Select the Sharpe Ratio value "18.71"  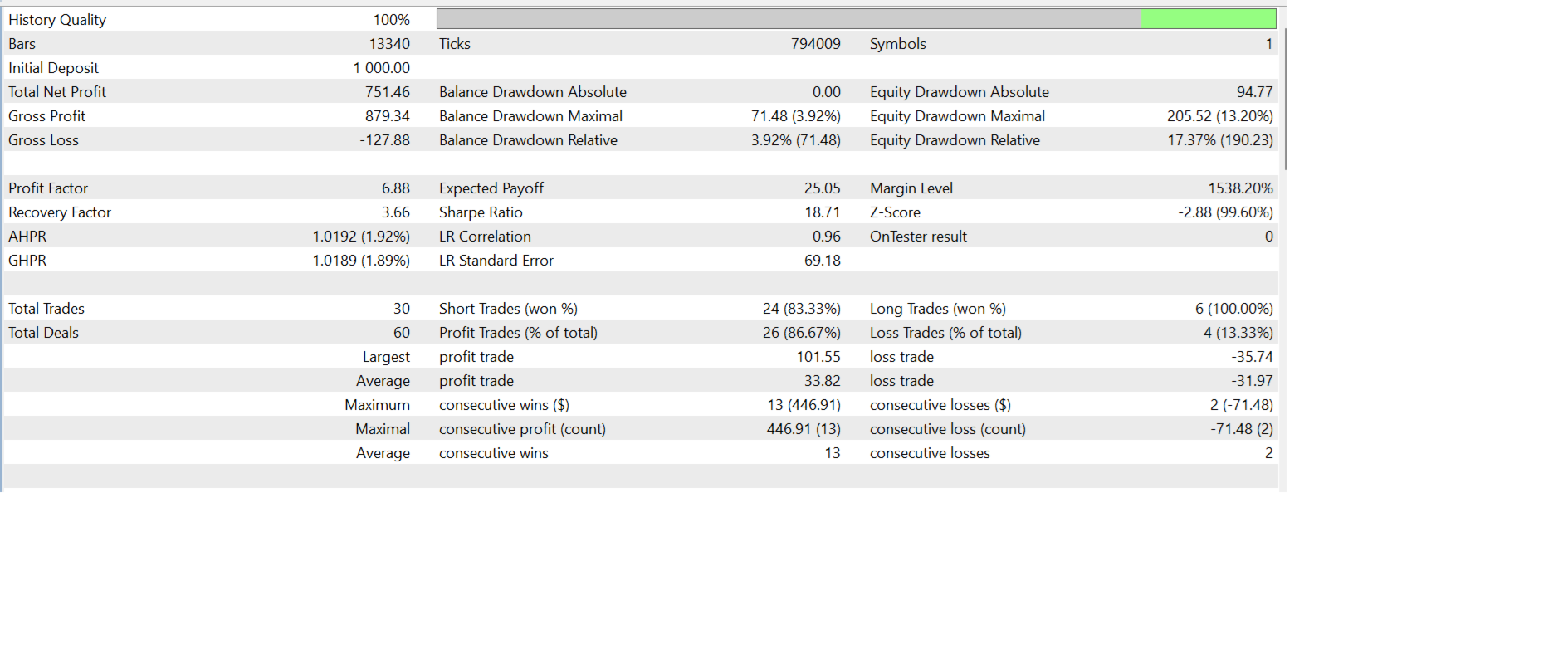pyautogui.click(x=822, y=212)
